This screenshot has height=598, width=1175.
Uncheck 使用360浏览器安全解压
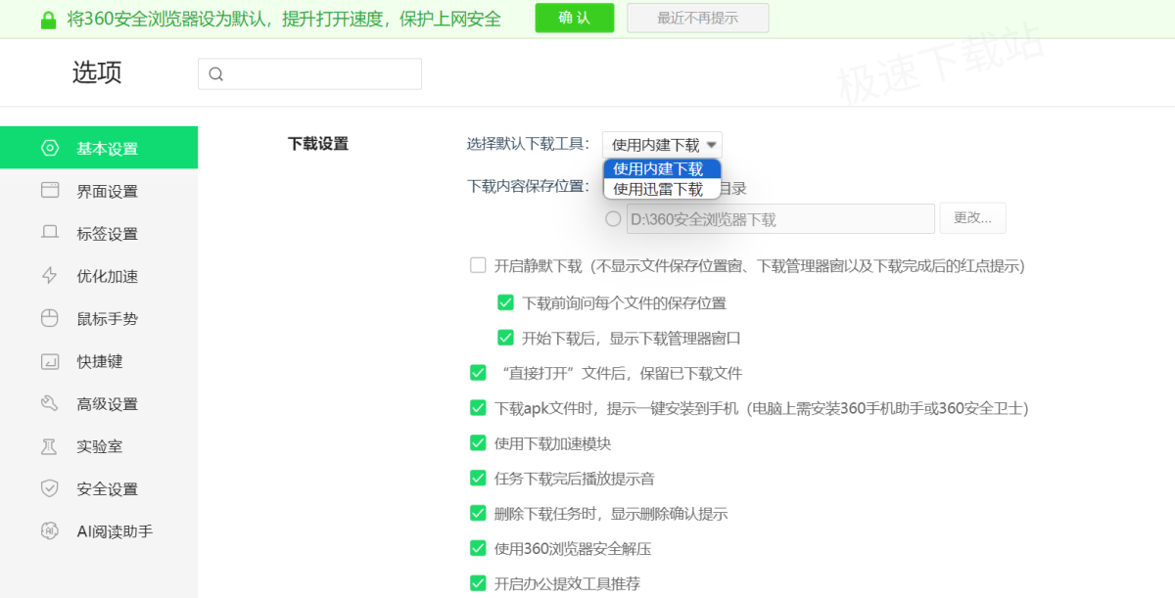point(478,548)
